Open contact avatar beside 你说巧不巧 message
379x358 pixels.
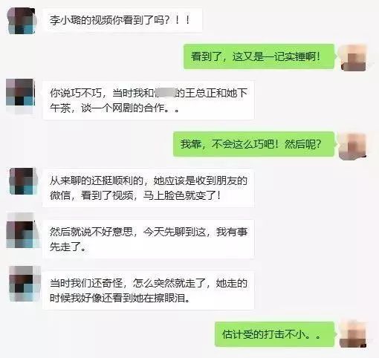coord(21,93)
